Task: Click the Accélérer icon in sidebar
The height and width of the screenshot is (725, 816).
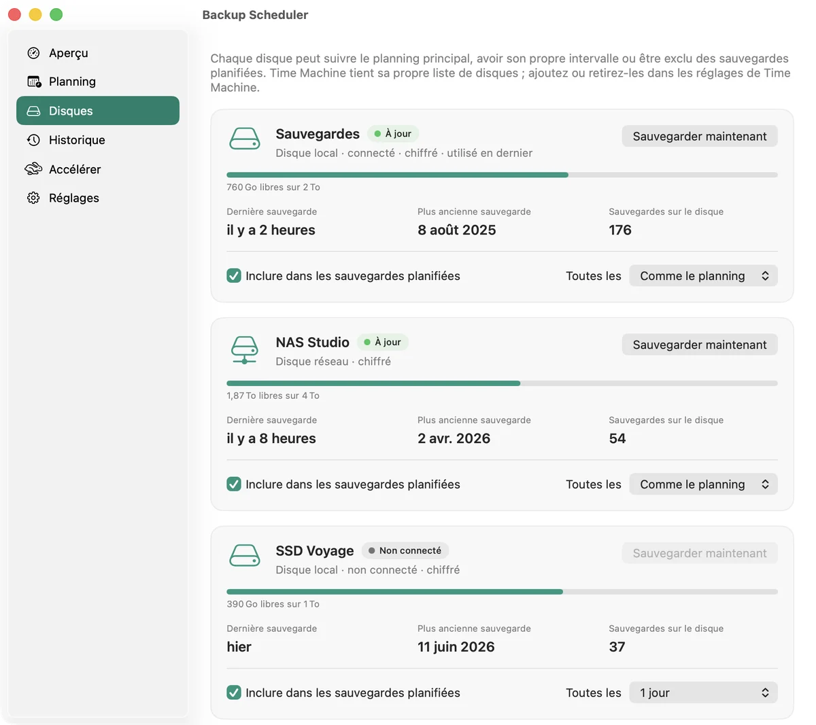Action: [x=33, y=169]
